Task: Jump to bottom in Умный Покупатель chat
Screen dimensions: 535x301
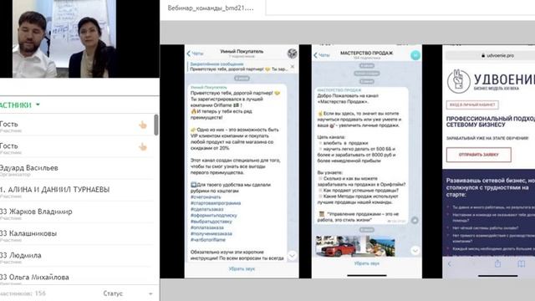Action: [292, 255]
